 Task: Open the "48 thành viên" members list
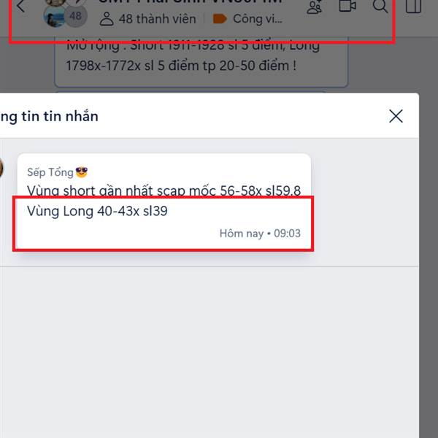tap(157, 19)
